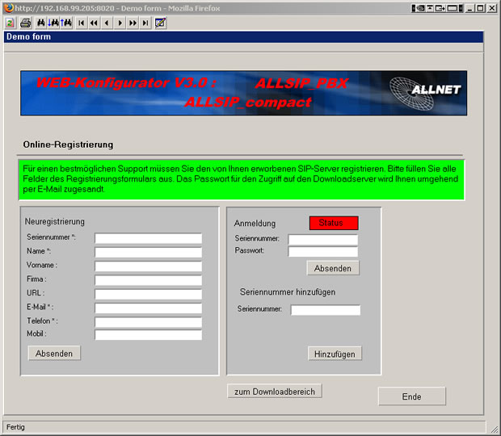The height and width of the screenshot is (436, 501).
Task: Select the Firma text field
Action: (148, 279)
